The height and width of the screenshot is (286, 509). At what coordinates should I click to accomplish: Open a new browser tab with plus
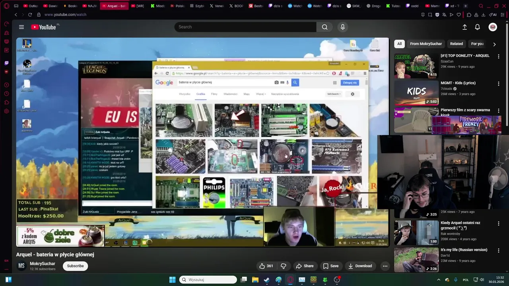tap(466, 6)
